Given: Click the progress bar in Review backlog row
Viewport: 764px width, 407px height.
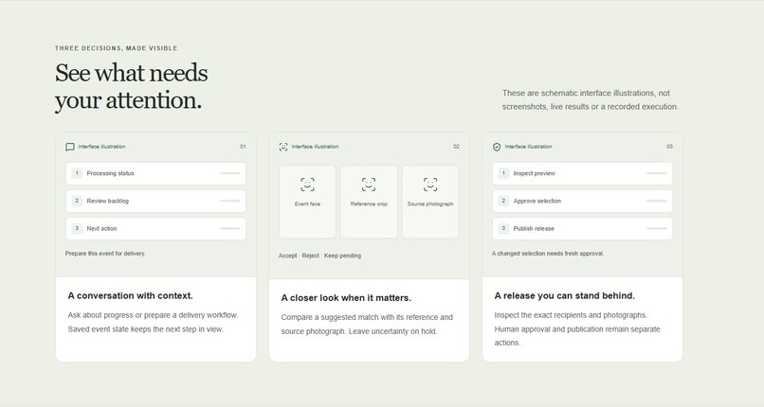Looking at the screenshot, I should pos(230,201).
